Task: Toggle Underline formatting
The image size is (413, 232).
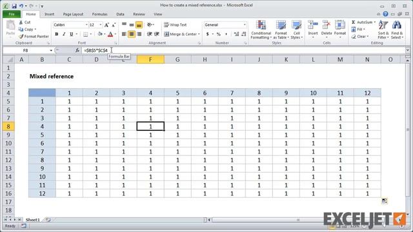Action: click(x=72, y=34)
